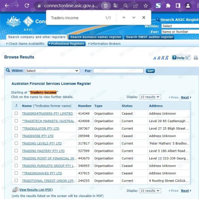This screenshot has height=199, width=199.
Task: Open the Within Select dropdown in Browse Results
Action: [x=53, y=71]
